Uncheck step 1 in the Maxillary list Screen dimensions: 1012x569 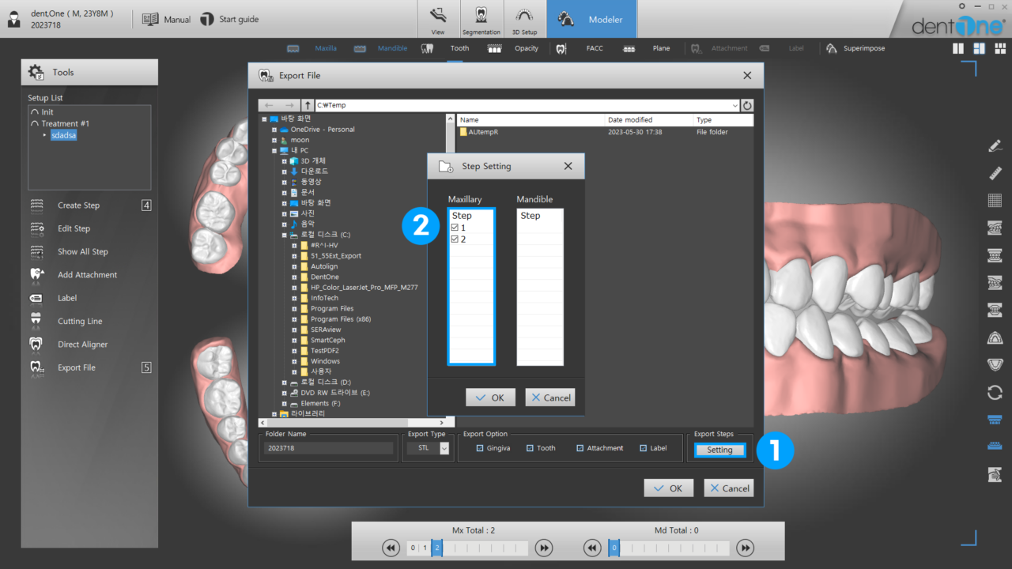coord(453,227)
